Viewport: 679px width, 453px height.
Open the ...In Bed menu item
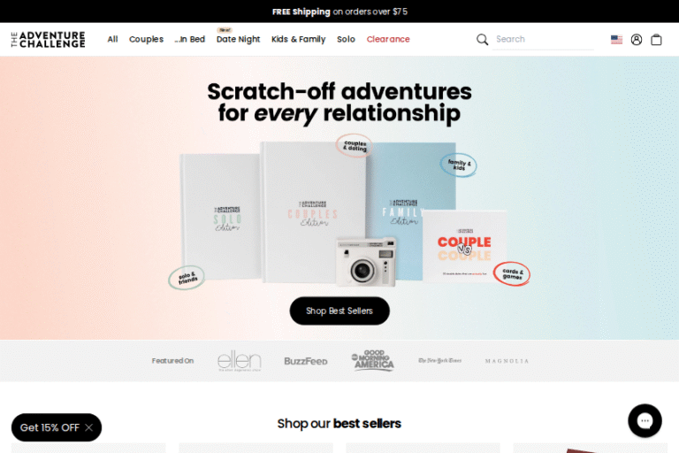pos(190,39)
